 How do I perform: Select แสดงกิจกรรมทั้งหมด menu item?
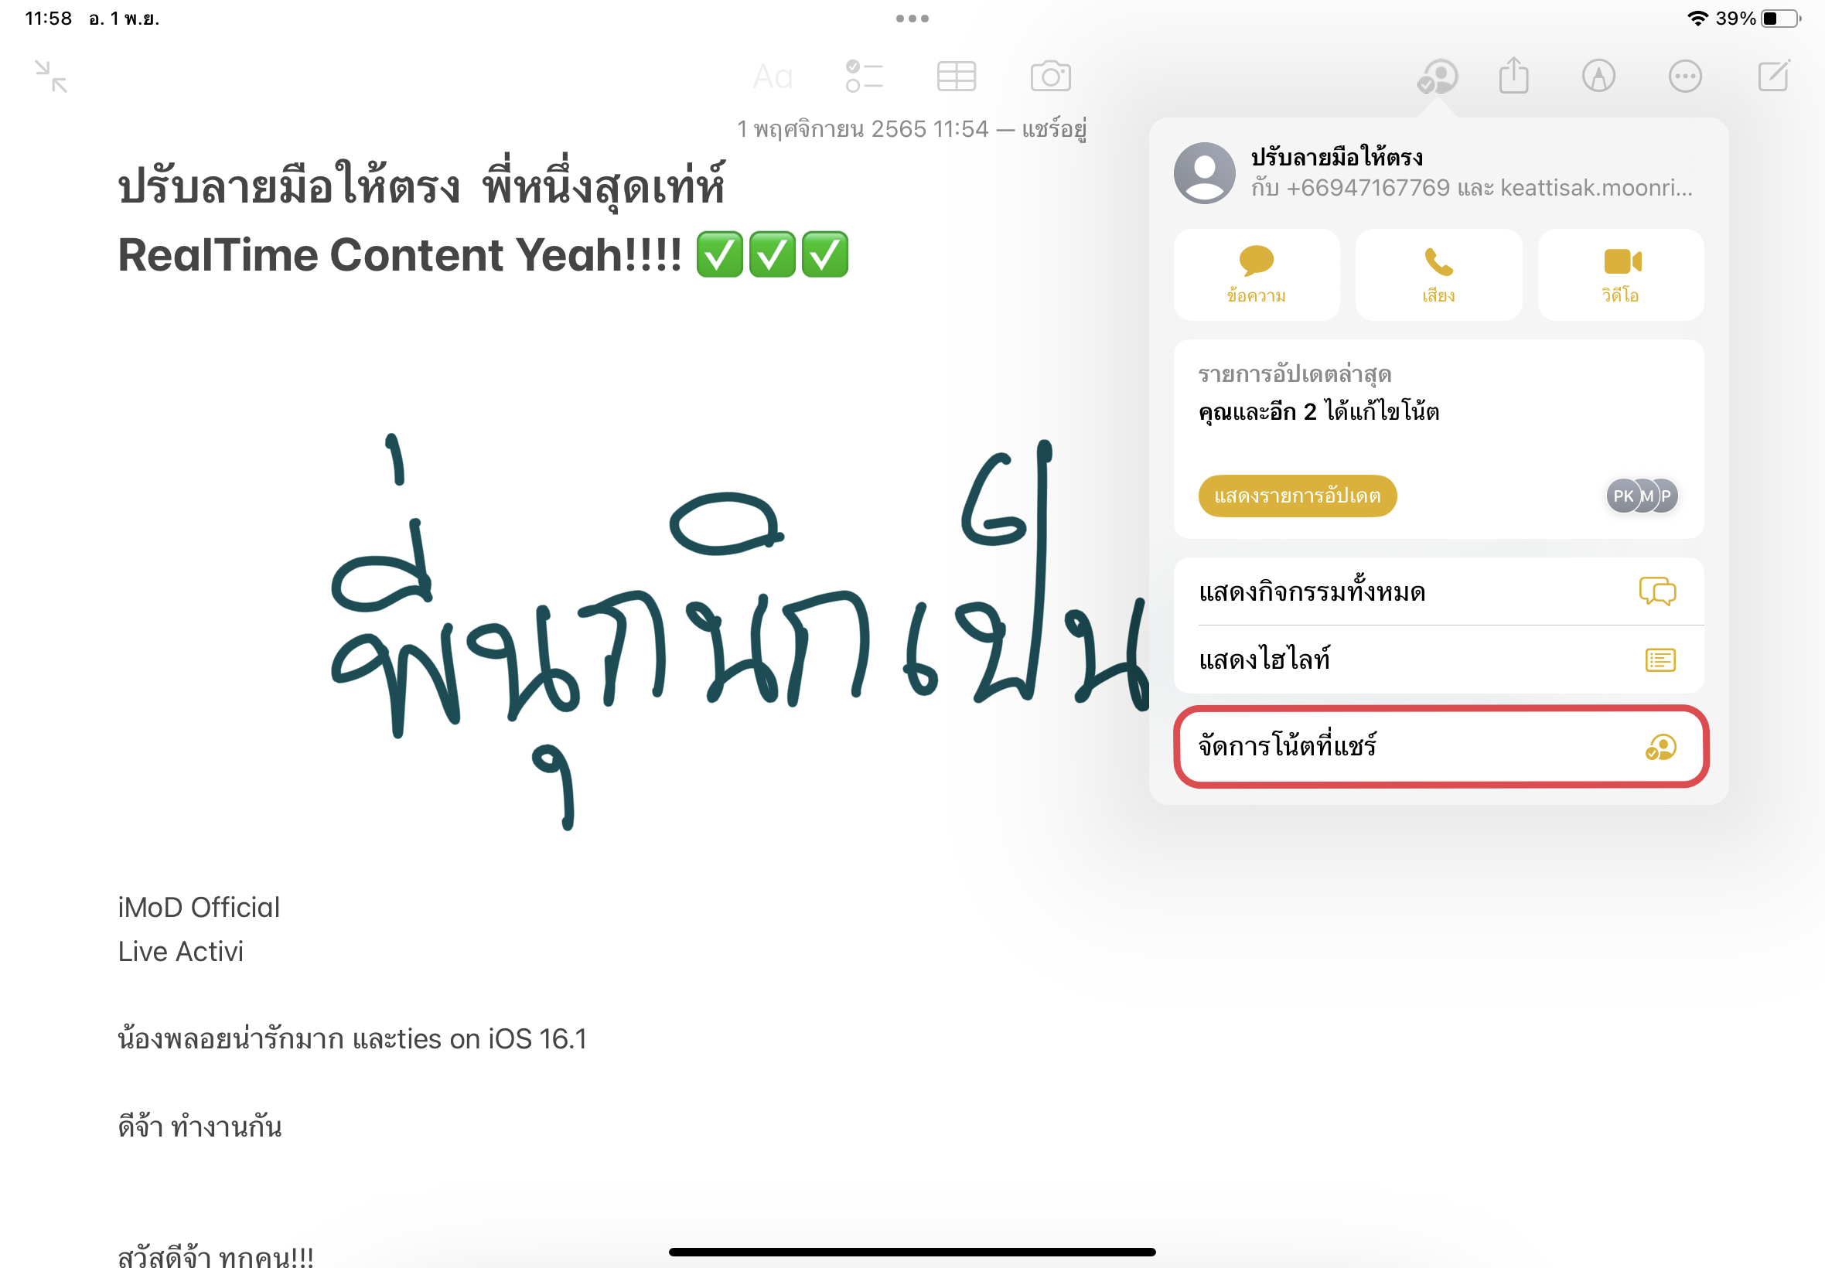point(1439,592)
